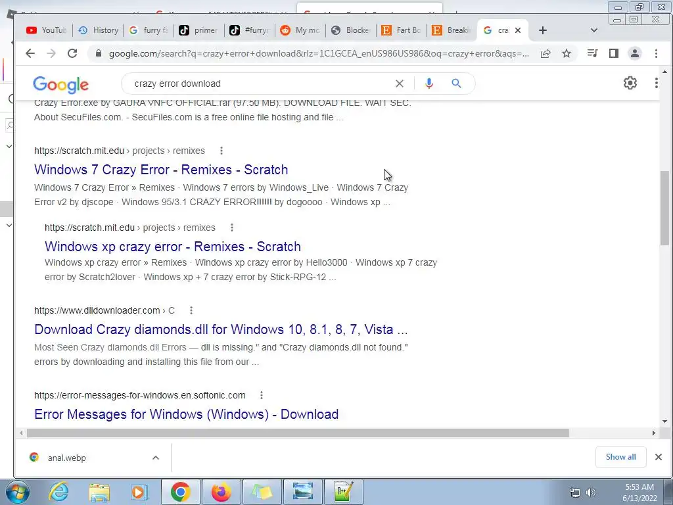Click the scroll down arrow
The height and width of the screenshot is (505, 673).
(664, 421)
